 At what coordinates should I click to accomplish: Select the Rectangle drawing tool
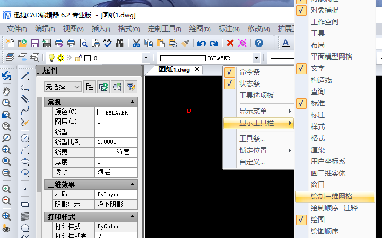coord(25,204)
